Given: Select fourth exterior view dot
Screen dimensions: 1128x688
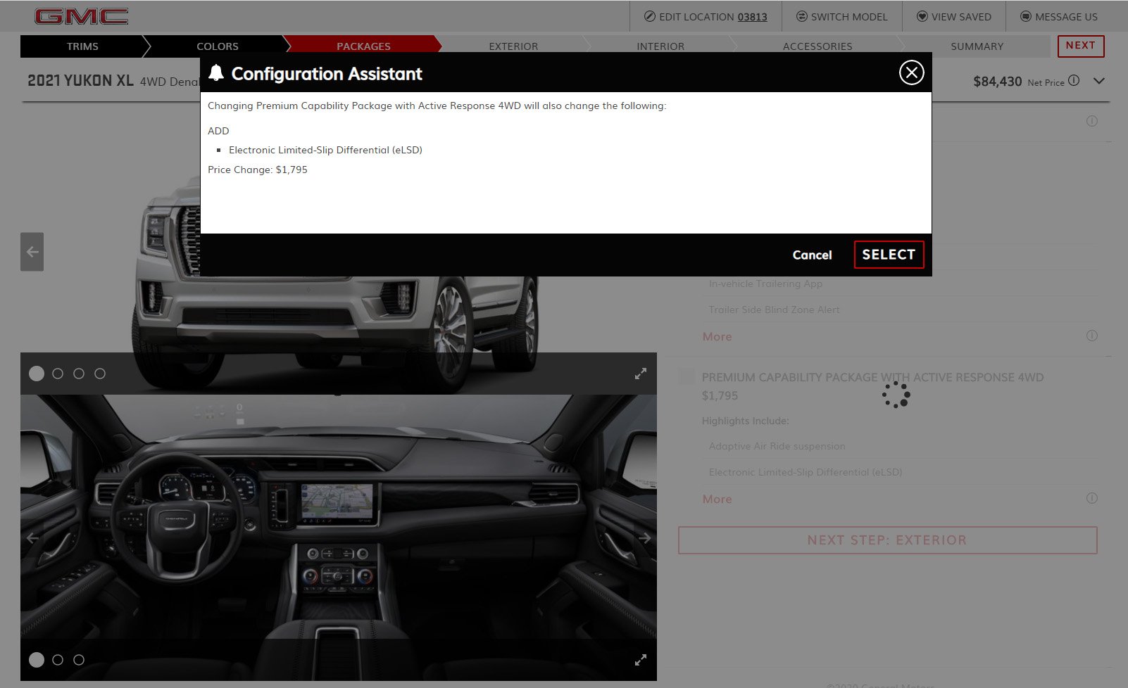Looking at the screenshot, I should click(x=100, y=374).
